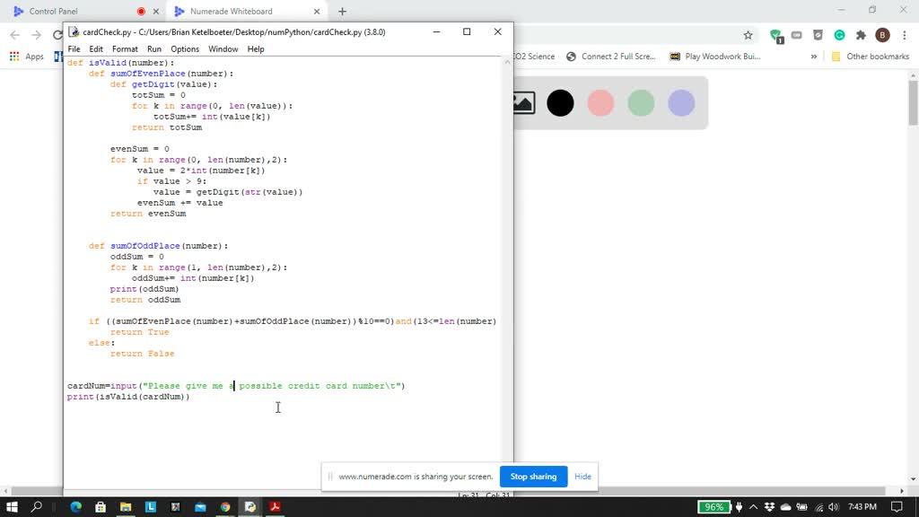Screen dimensions: 919x517
Task: Expand Other bookmarks folder
Action: (x=878, y=56)
